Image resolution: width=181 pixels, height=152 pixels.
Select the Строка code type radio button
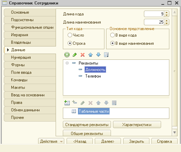pyautogui.click(x=70, y=43)
